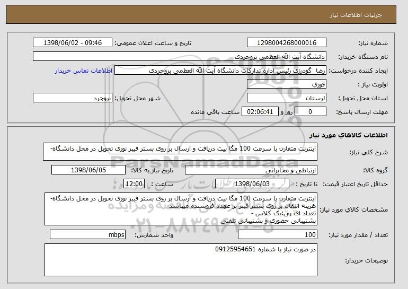The width and height of the screenshot is (408, 289).
Task: Click the توضیحات خریدار label
Action: click(x=366, y=260)
